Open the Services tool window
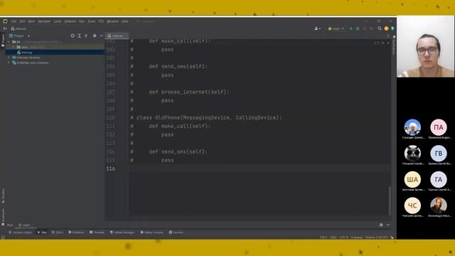This screenshot has width=455, height=256. [176, 233]
